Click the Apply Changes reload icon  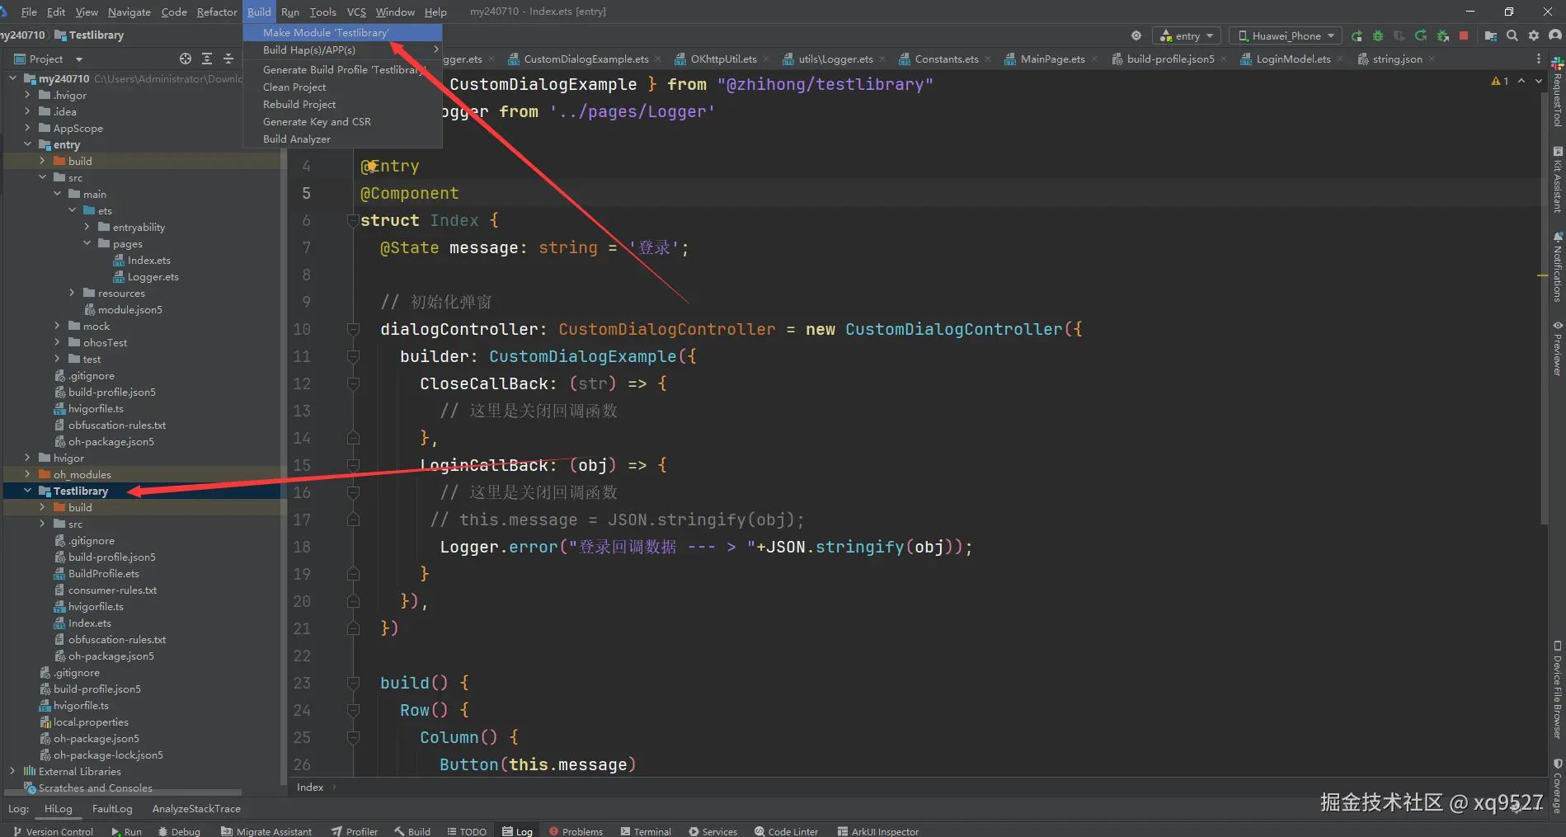tap(1421, 35)
